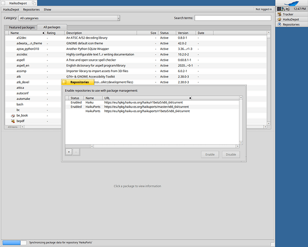
Task: Click the bepdf package icon
Action: coord(13,121)
